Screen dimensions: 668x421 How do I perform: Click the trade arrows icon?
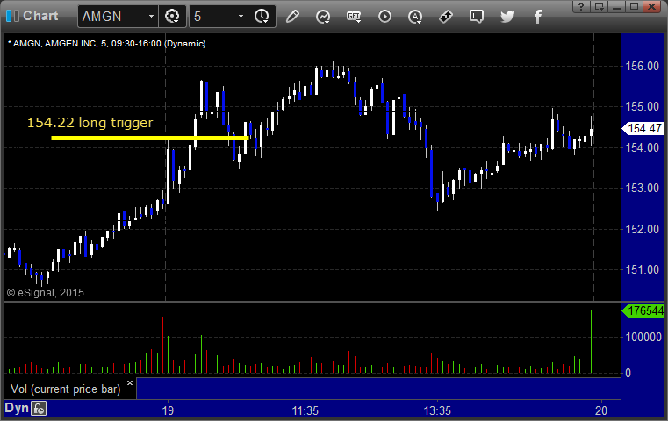(446, 17)
